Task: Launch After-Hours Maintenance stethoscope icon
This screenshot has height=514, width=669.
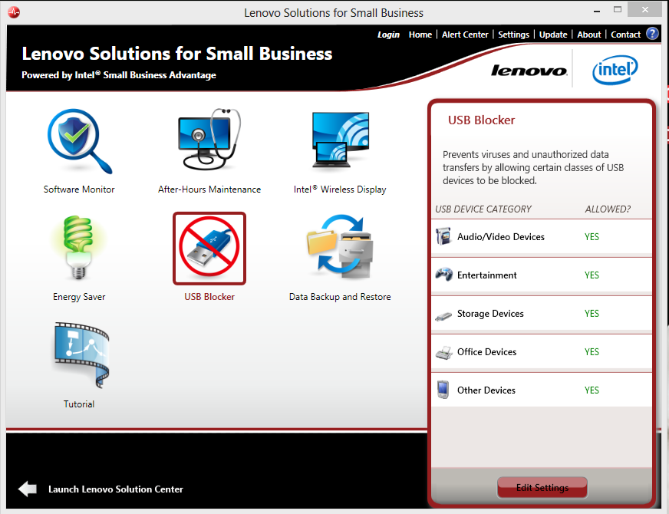Action: tap(209, 139)
